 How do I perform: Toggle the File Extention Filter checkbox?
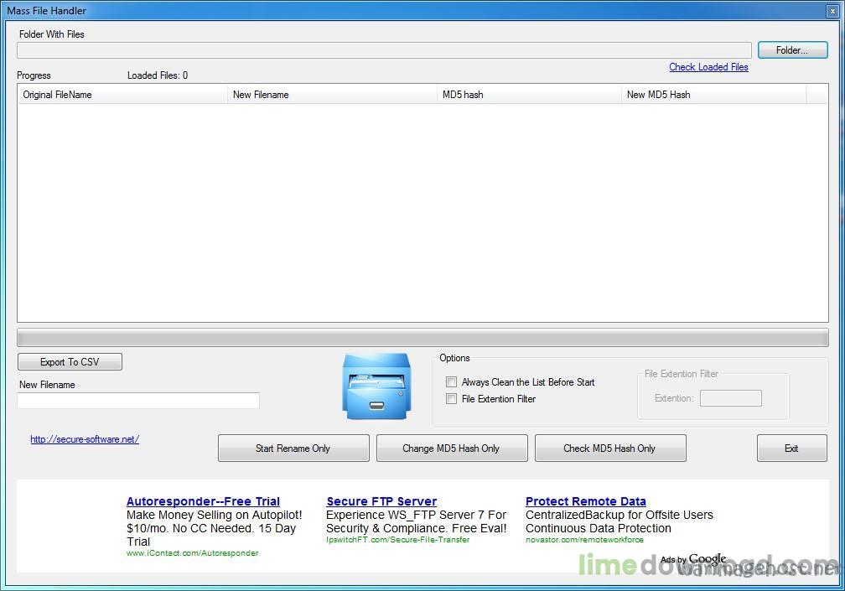coord(452,399)
